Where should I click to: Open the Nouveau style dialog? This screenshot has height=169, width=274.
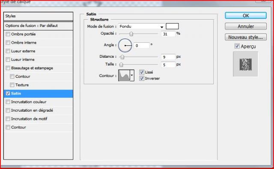pos(246,37)
